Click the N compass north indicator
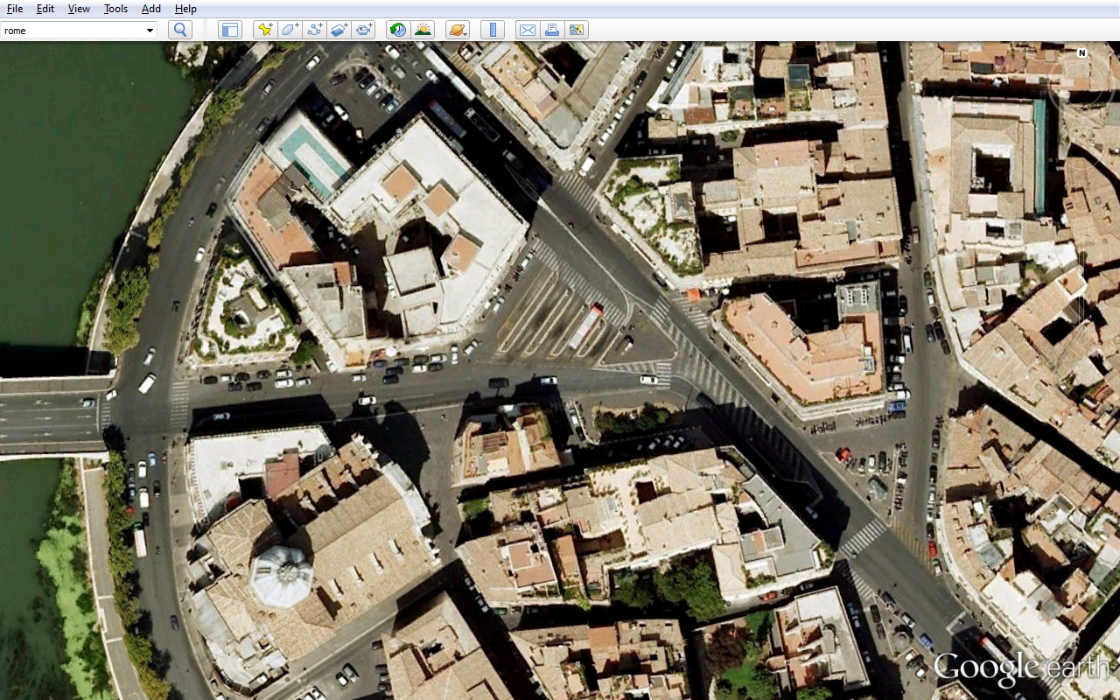The width and height of the screenshot is (1120, 700). 1082,53
